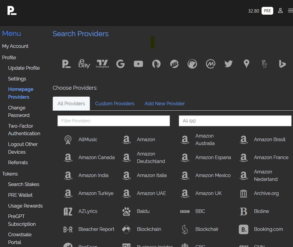Select the Bing provider icon
Viewport: 293px width, 247px height.
pos(282,64)
